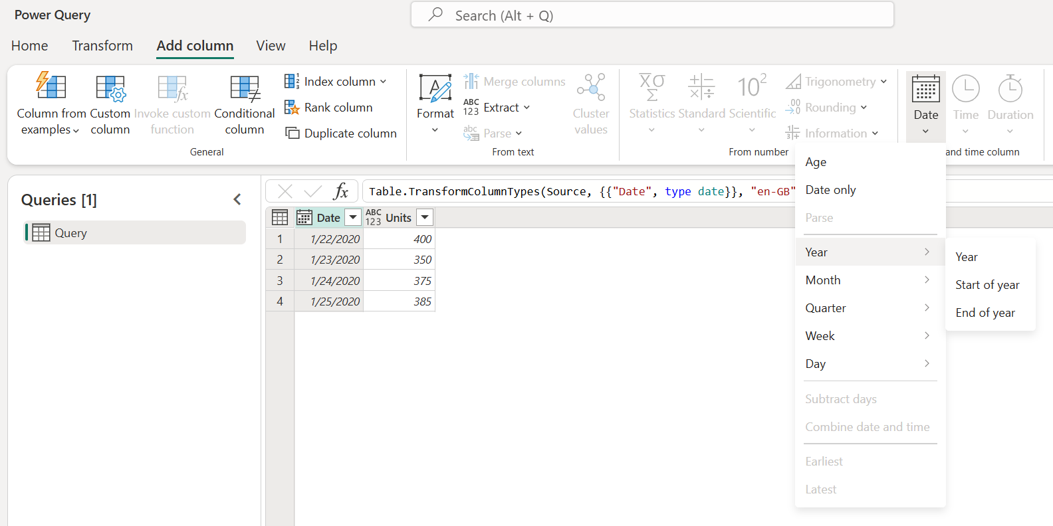
Task: Switch to the Transform tab
Action: click(102, 46)
